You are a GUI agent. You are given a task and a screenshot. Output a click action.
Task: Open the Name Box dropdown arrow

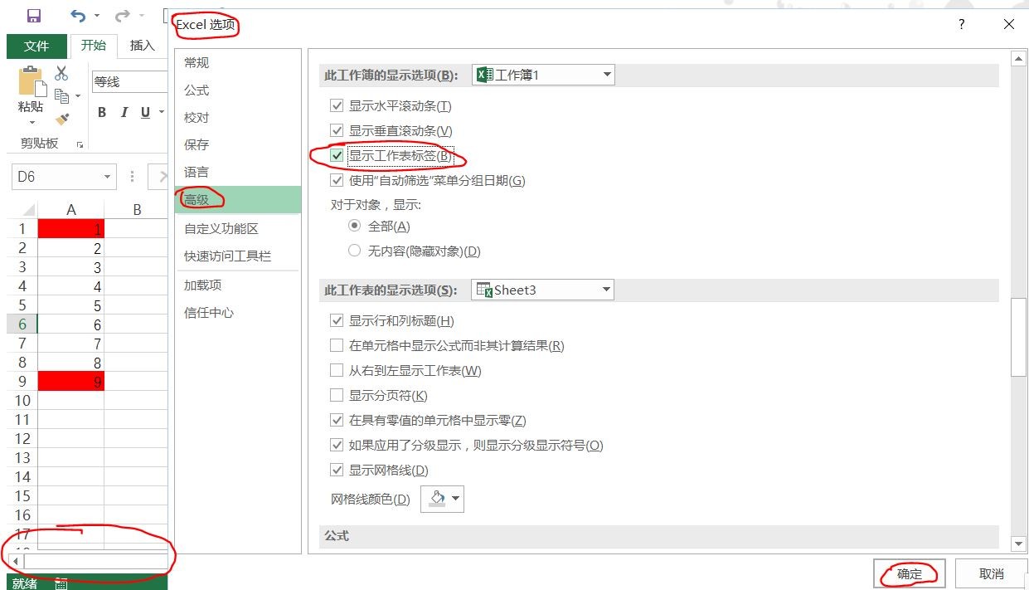point(106,176)
